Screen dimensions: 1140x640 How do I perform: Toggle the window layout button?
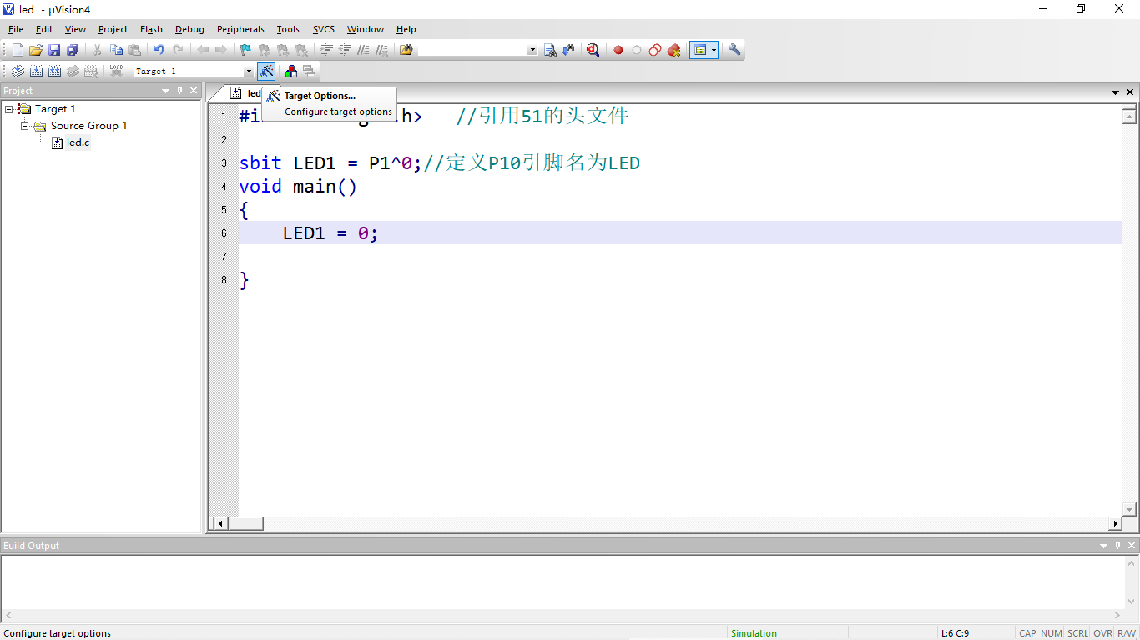699,50
